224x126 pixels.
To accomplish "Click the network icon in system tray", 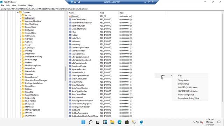I will click(x=198, y=122).
